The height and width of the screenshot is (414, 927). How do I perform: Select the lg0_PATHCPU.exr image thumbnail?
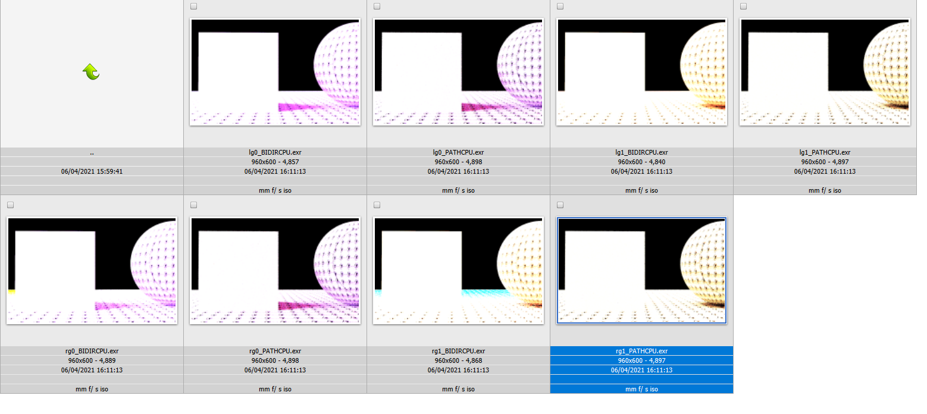(x=458, y=72)
